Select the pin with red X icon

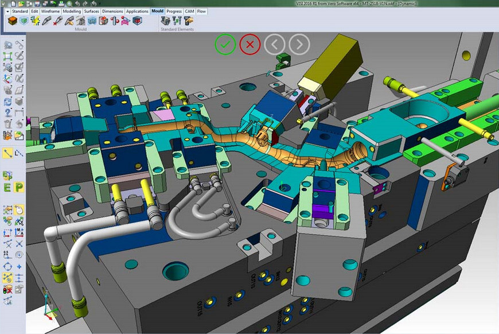[x=57, y=21]
